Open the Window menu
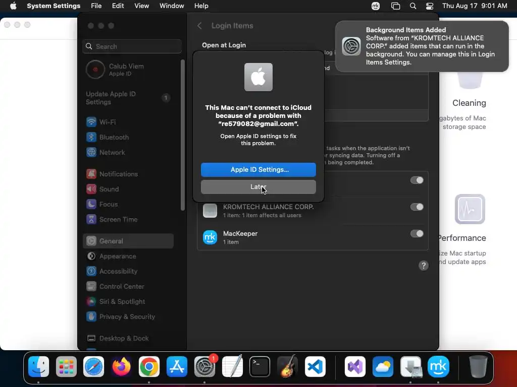 (x=172, y=6)
